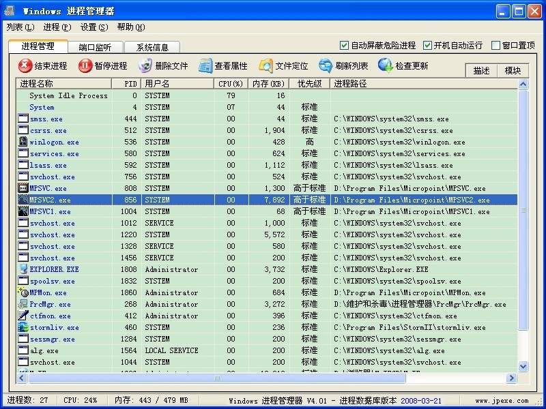Sort by 用户名 column header
The image size is (546, 409).
(177, 83)
